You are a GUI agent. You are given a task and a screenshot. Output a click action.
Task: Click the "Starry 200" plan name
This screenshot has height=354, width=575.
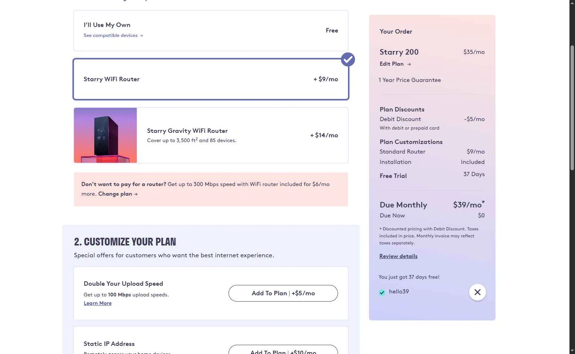coord(399,52)
